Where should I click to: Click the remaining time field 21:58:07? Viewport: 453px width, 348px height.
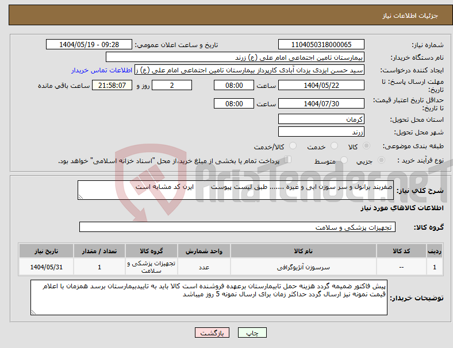coord(112,85)
